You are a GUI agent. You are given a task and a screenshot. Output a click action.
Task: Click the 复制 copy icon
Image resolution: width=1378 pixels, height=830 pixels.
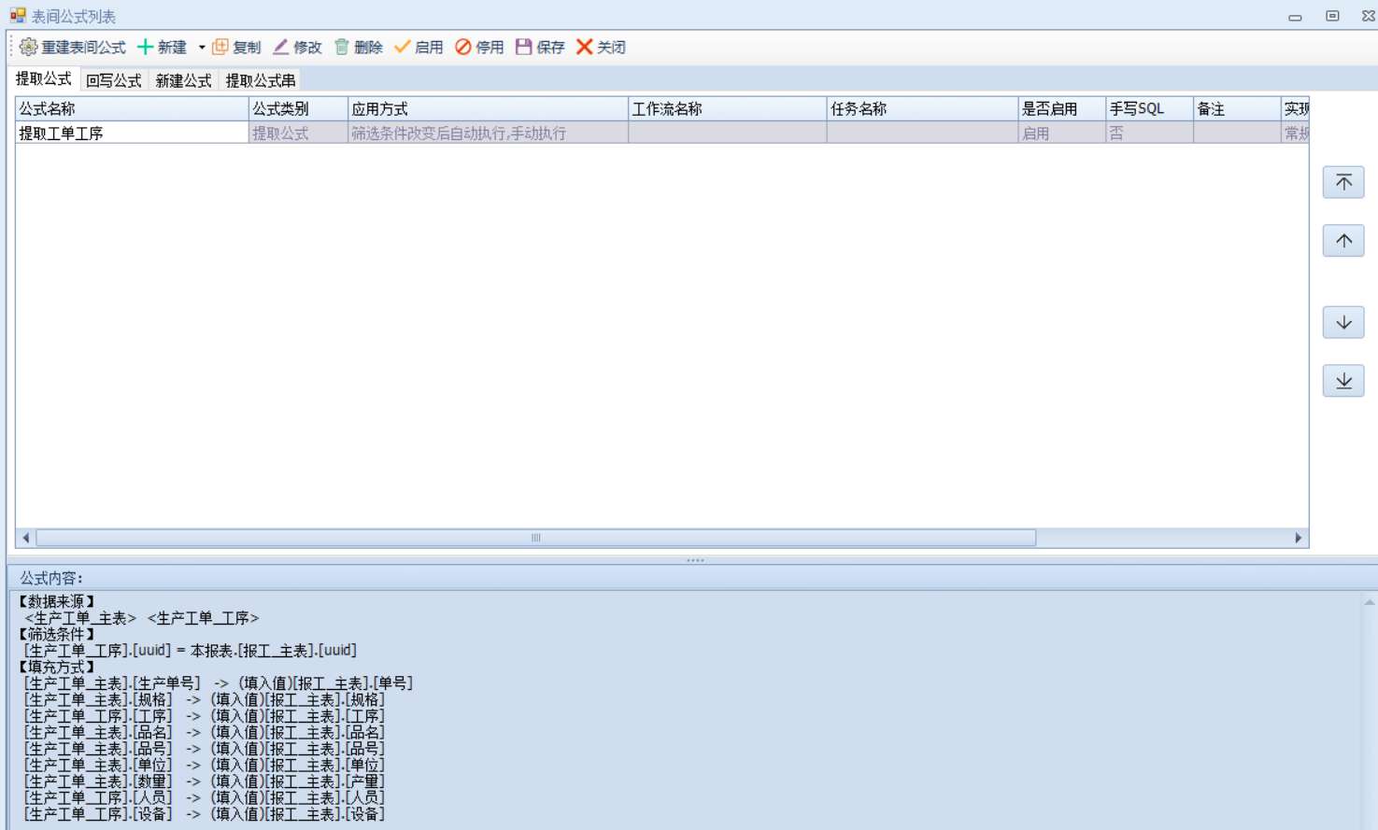coord(220,47)
